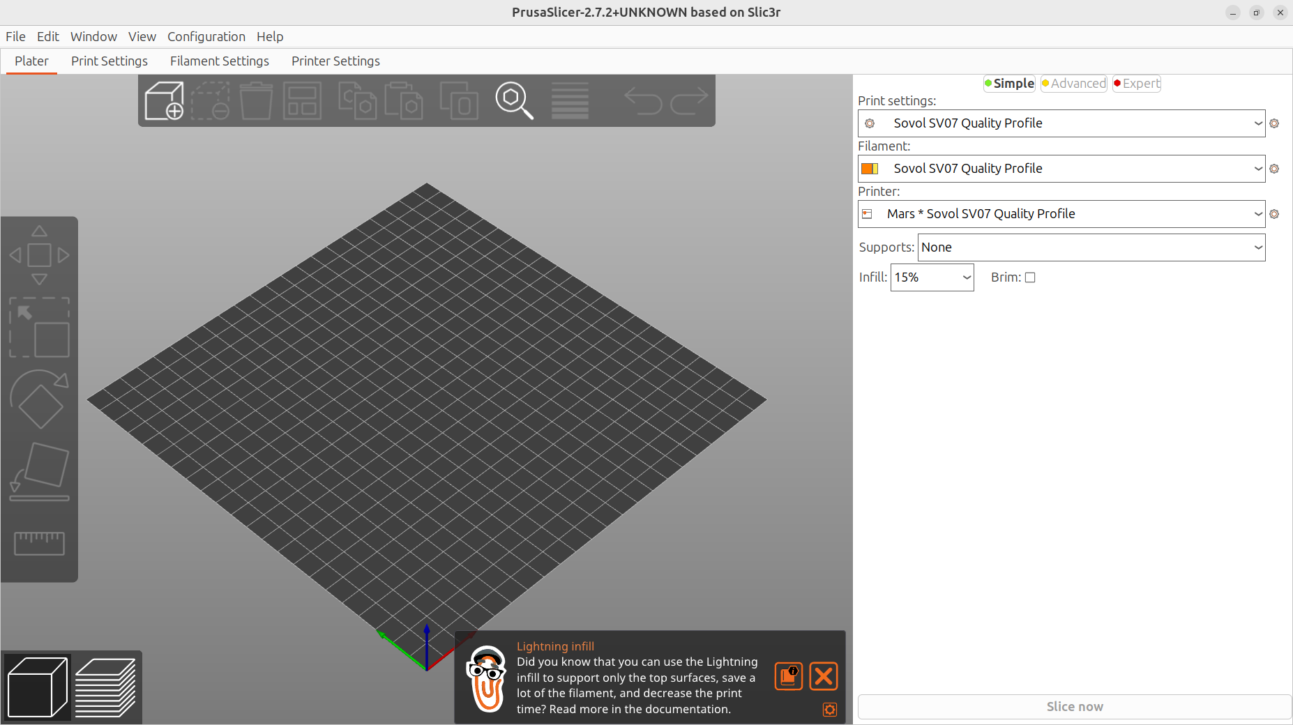Close the Lightning infill hint notification

824,676
